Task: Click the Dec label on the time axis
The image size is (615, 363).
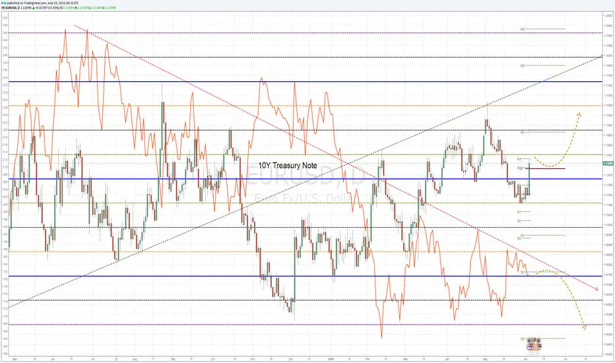Action: pos(290,359)
